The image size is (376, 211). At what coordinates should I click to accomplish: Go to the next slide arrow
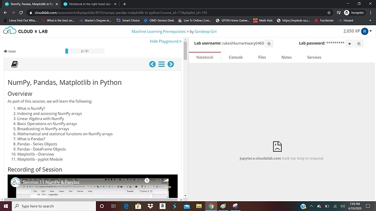(171, 64)
